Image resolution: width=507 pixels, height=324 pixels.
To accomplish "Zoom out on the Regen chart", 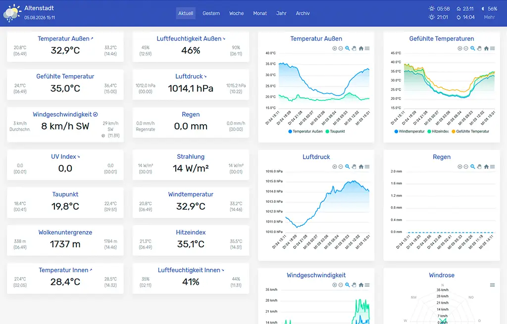I will click(x=466, y=167).
